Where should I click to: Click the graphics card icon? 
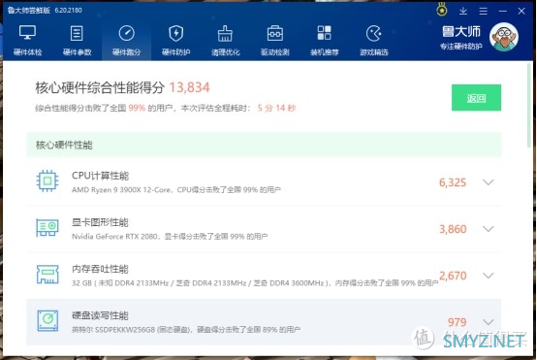click(47, 228)
